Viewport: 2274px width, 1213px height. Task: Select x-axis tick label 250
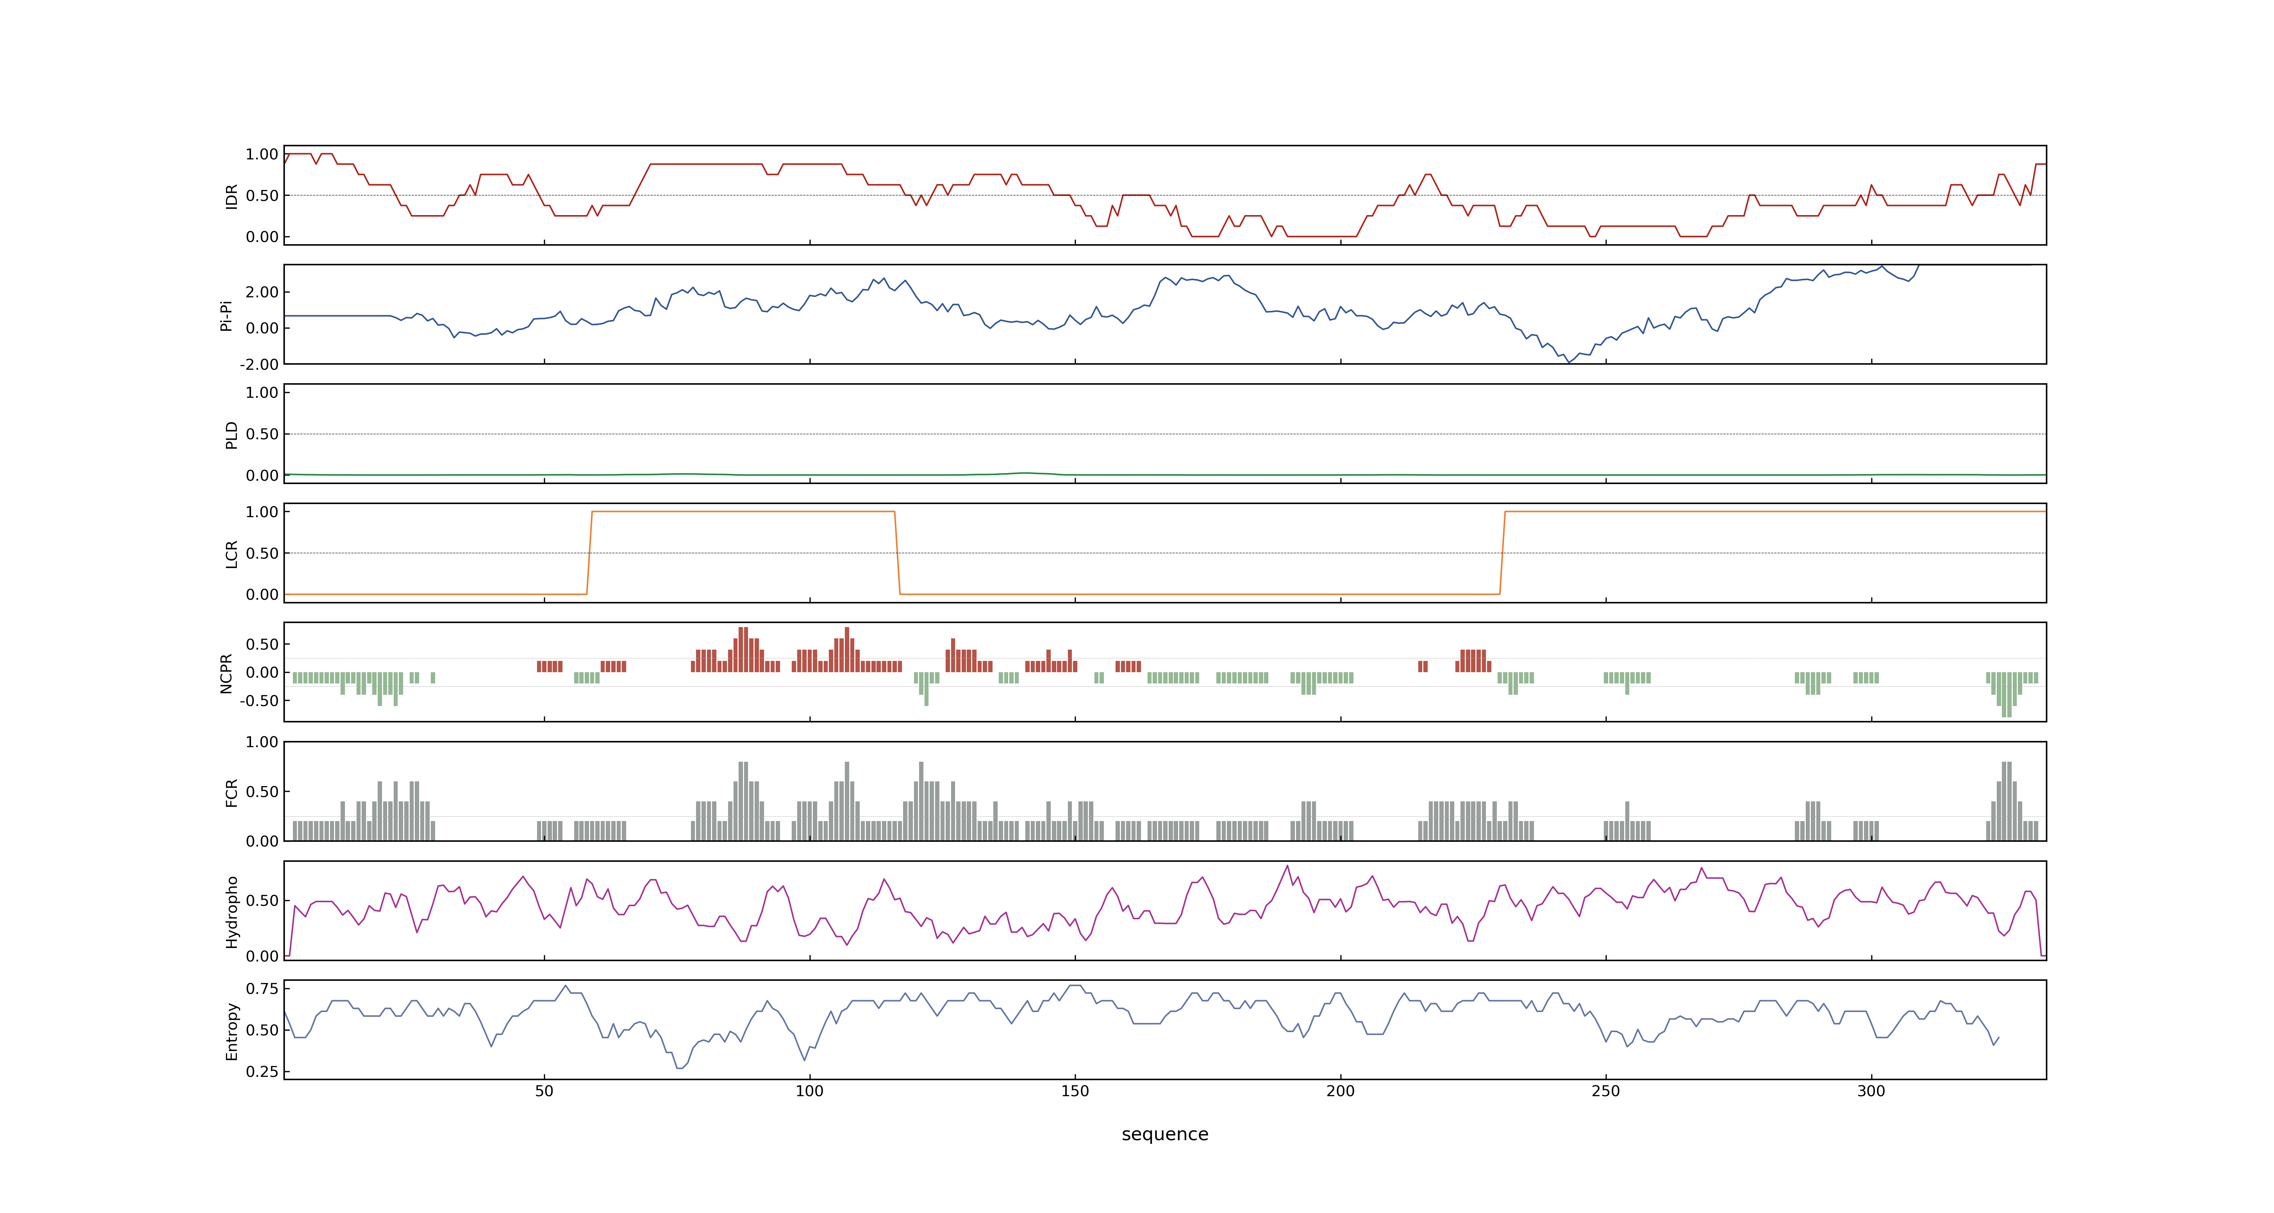(1606, 1091)
